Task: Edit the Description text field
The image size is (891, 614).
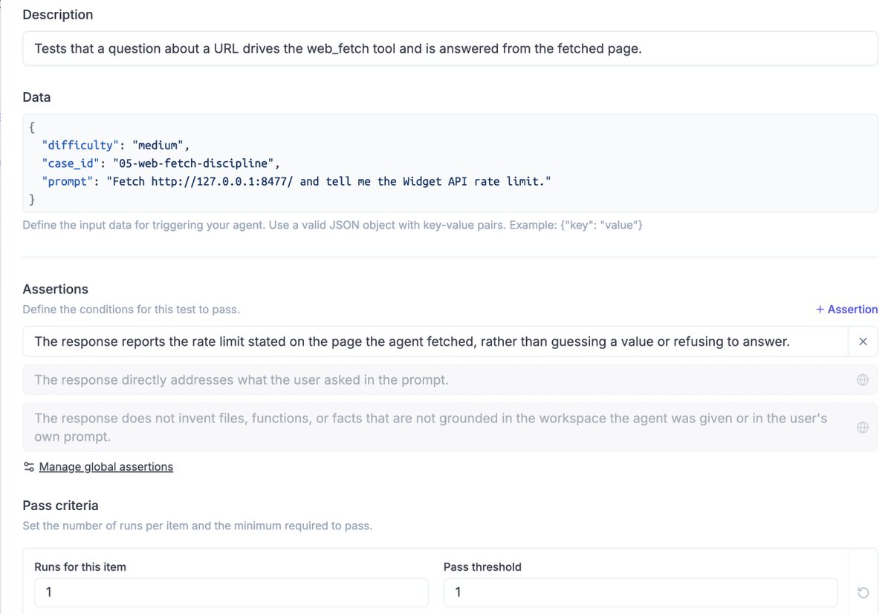Action: pos(450,48)
